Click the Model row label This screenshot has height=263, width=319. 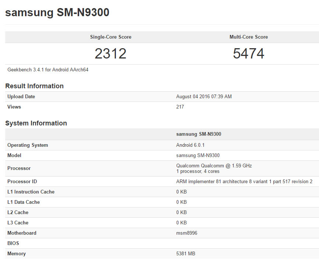click(14, 156)
